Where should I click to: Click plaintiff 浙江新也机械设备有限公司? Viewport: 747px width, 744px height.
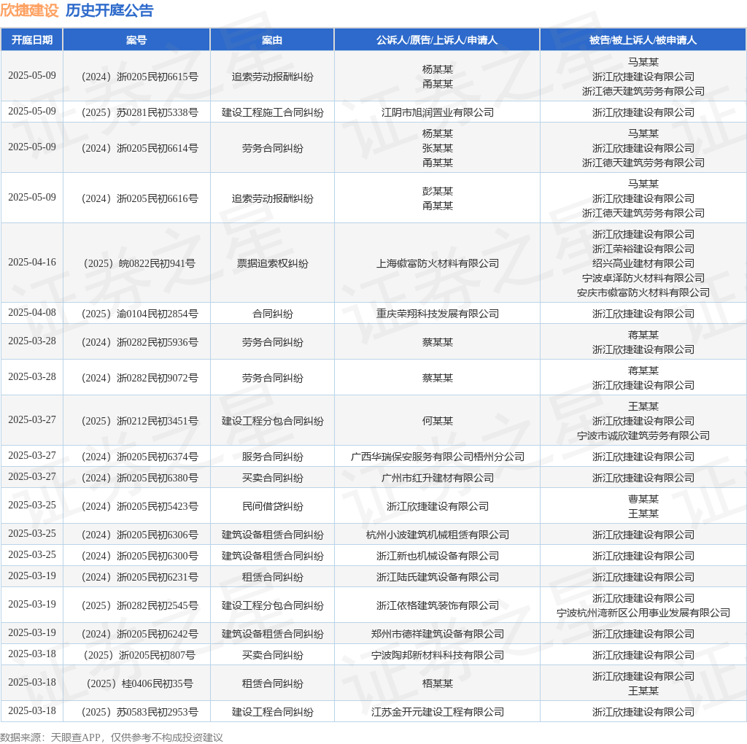(x=438, y=556)
